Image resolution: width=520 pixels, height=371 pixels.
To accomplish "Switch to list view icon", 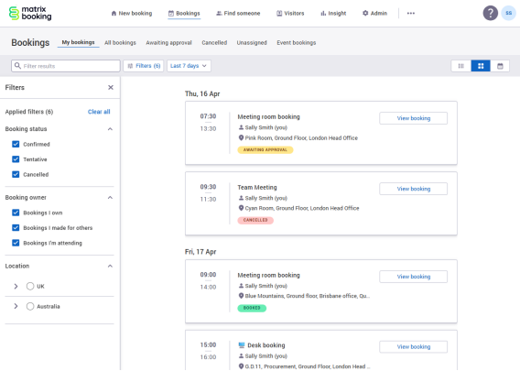I will pyautogui.click(x=461, y=66).
